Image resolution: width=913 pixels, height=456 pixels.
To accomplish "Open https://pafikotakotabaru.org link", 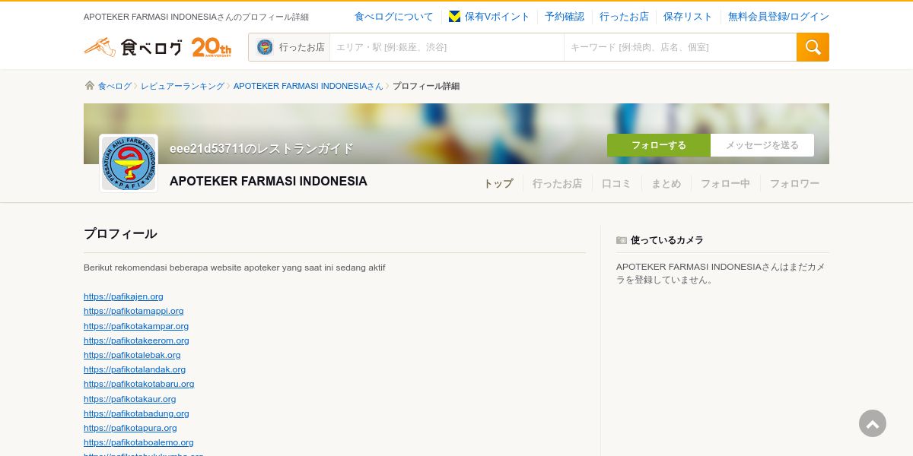I will pos(139,384).
